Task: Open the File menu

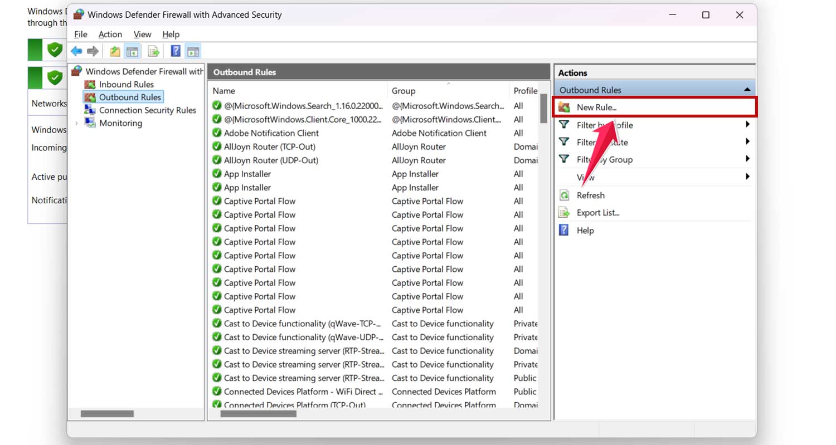Action: click(x=80, y=35)
